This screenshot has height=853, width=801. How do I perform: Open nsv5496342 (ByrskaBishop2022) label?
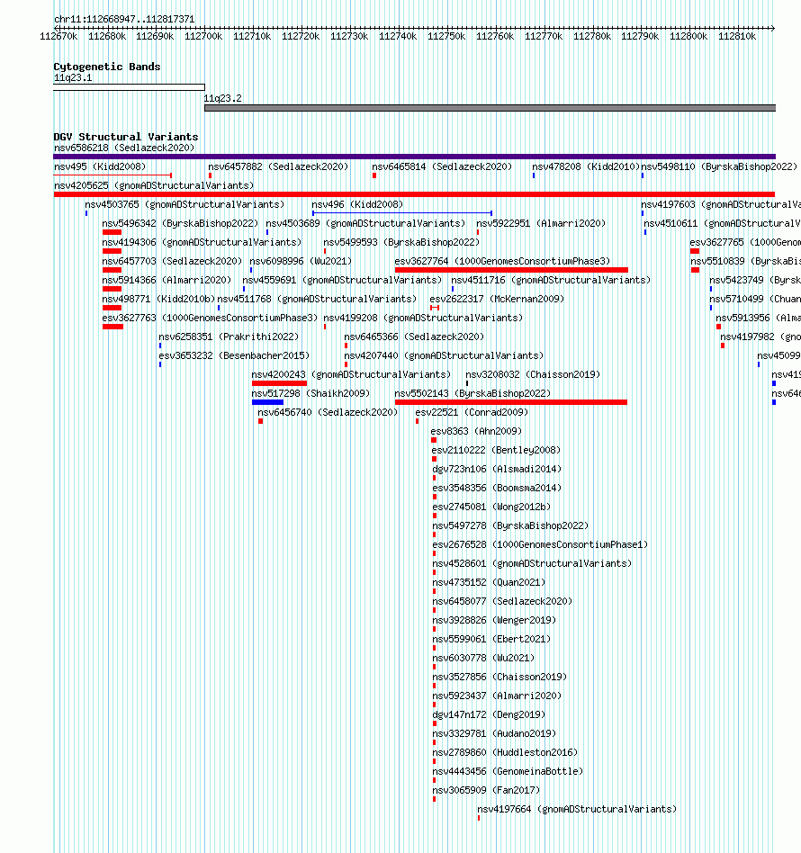180,223
